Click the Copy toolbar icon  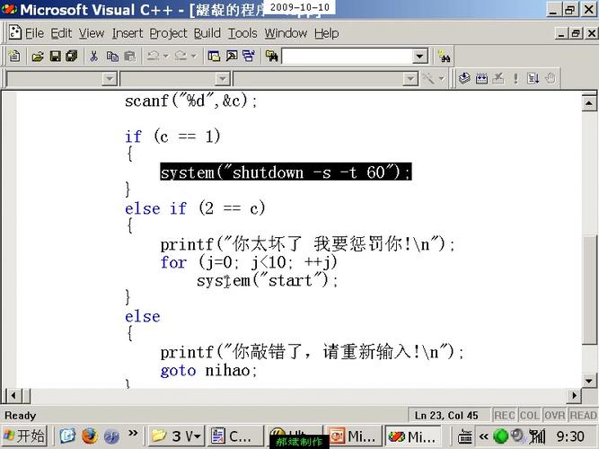pyautogui.click(x=112, y=57)
